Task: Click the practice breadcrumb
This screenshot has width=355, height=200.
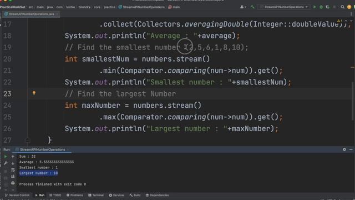Action: pyautogui.click(x=109, y=7)
